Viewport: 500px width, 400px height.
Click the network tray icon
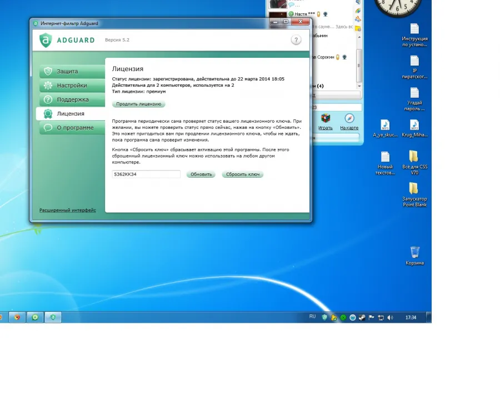(x=381, y=318)
